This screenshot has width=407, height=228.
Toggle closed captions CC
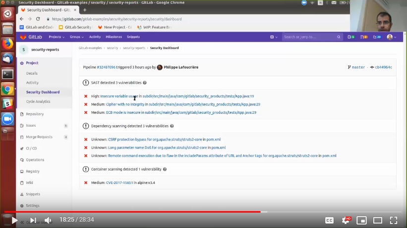(329, 221)
